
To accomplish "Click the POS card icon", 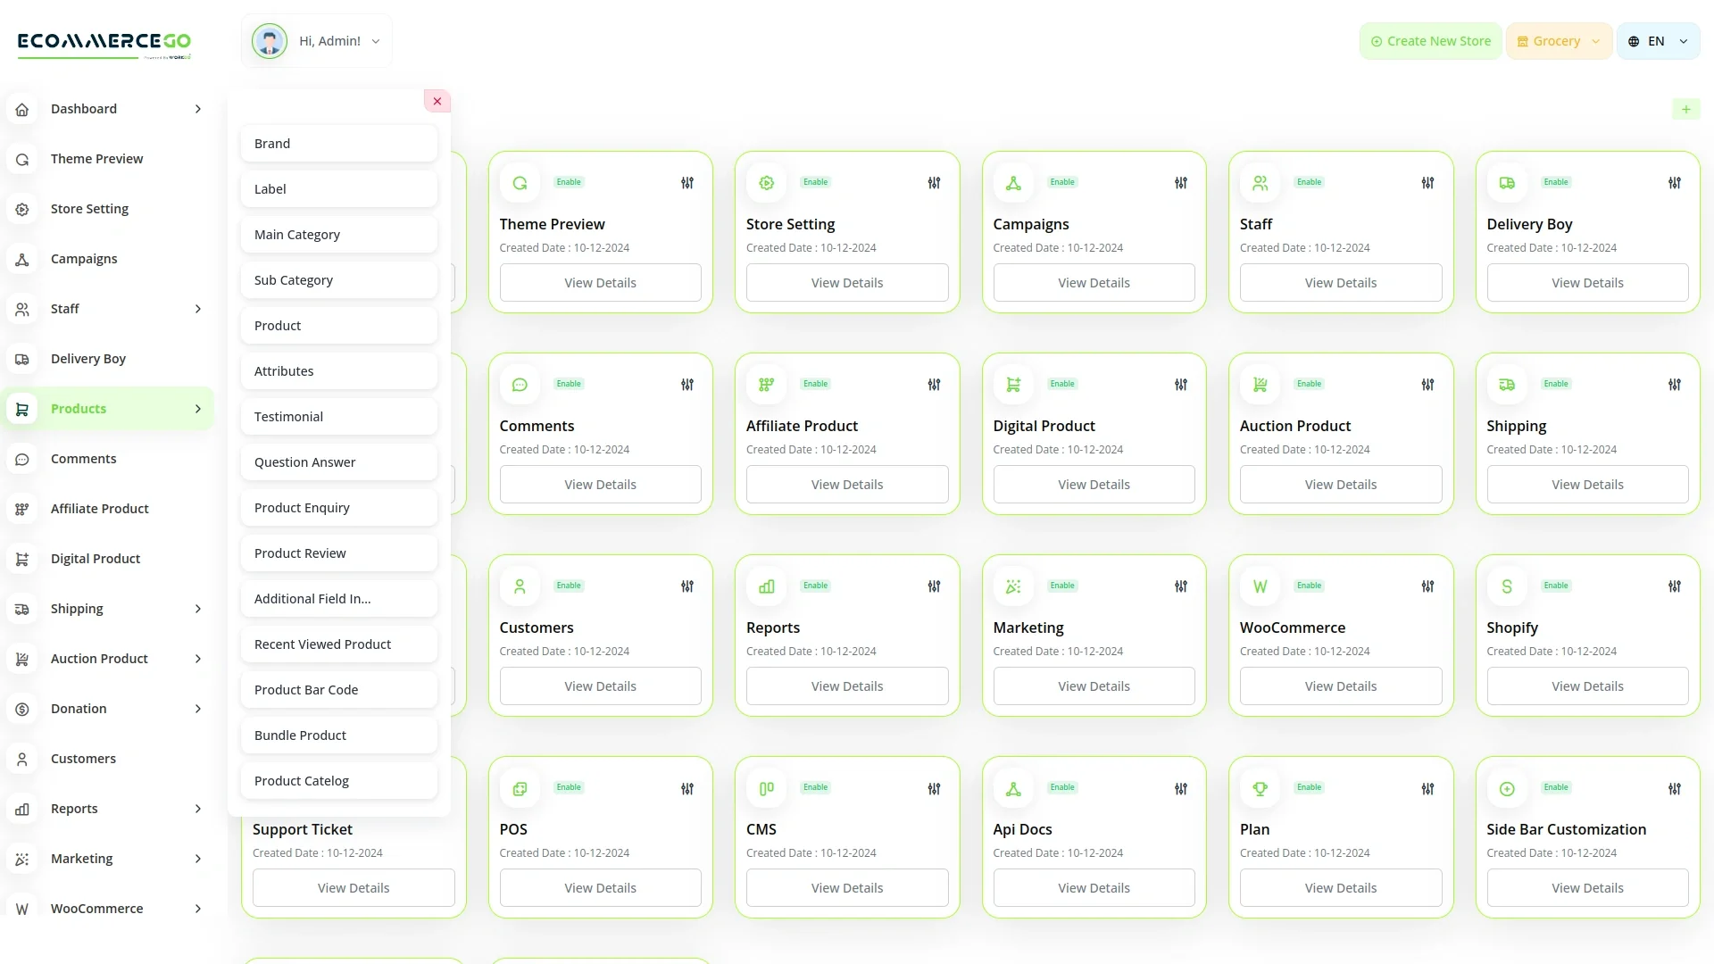I will pos(520,788).
